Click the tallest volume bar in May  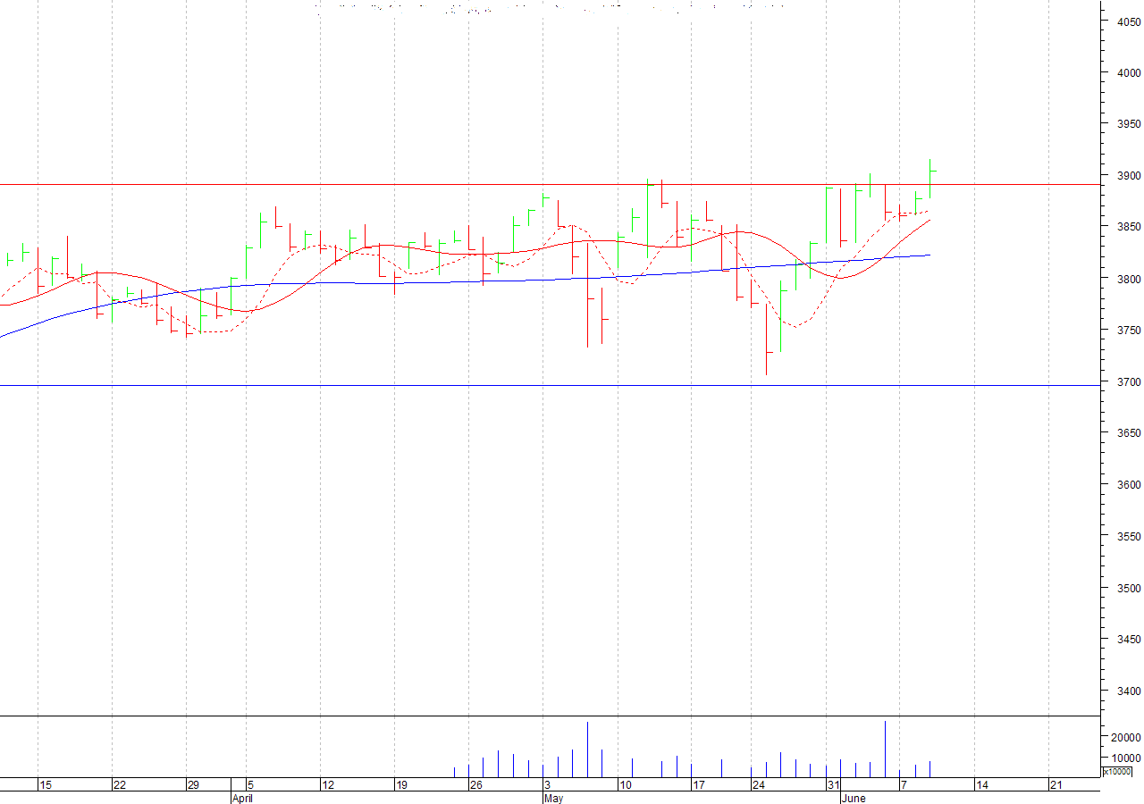point(587,750)
